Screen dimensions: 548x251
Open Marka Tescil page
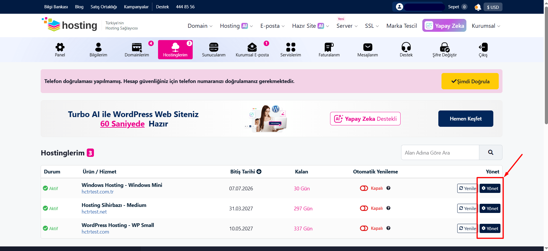click(401, 26)
